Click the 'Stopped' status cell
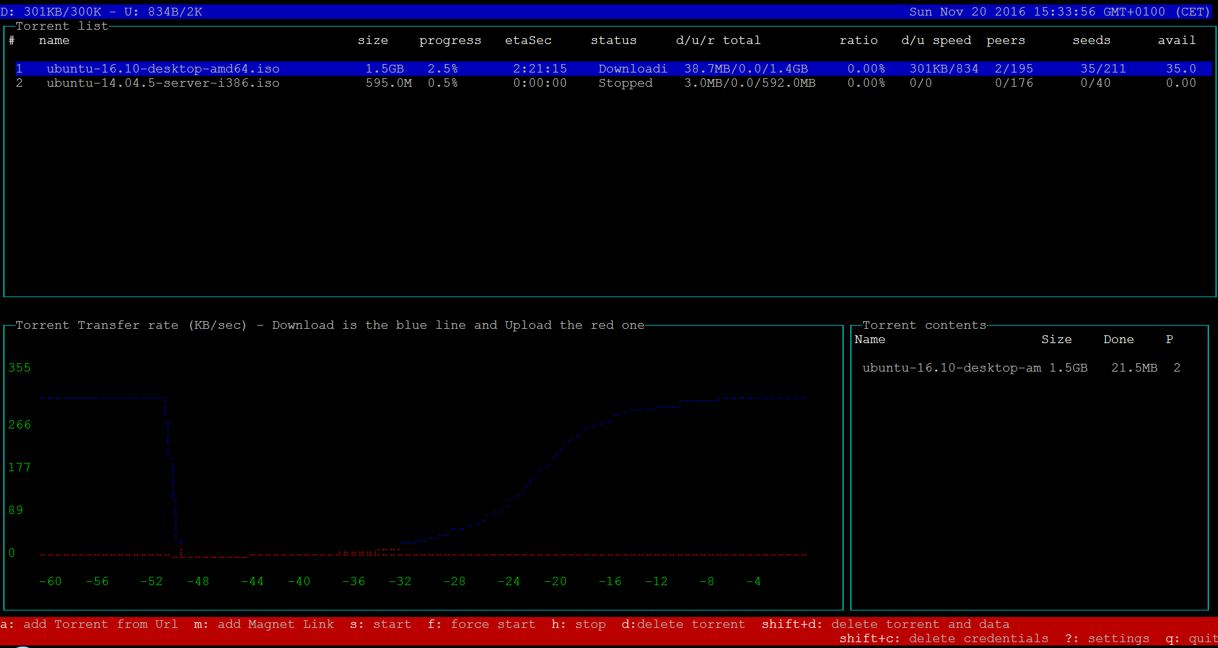 [626, 84]
